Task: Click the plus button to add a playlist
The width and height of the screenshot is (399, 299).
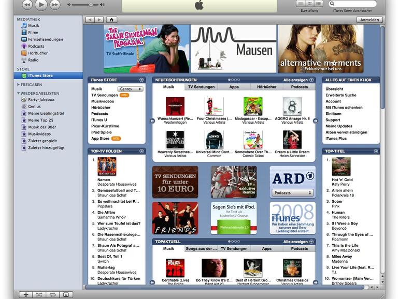Action: point(25,294)
